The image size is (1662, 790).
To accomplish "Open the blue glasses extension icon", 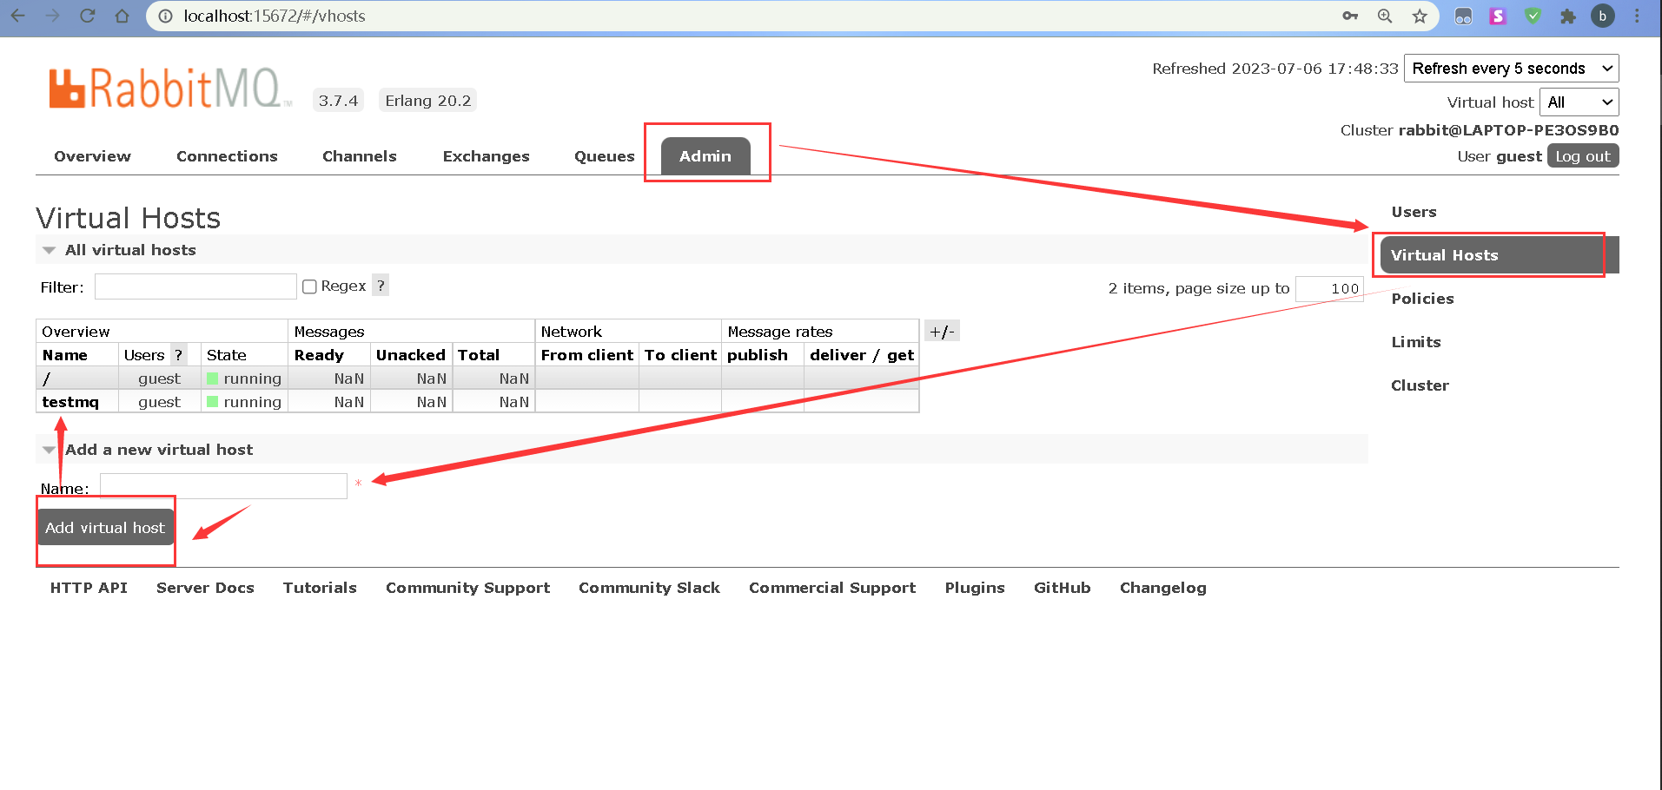I will pyautogui.click(x=1463, y=16).
